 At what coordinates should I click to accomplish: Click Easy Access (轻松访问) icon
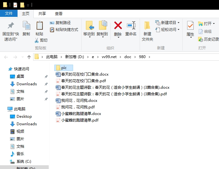click(x=158, y=30)
